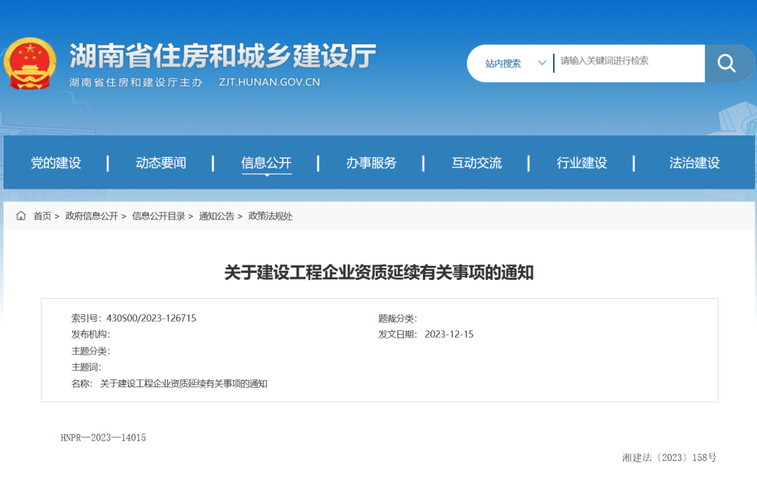Expand the search scope chevron arrow
The width and height of the screenshot is (757, 477).
542,63
